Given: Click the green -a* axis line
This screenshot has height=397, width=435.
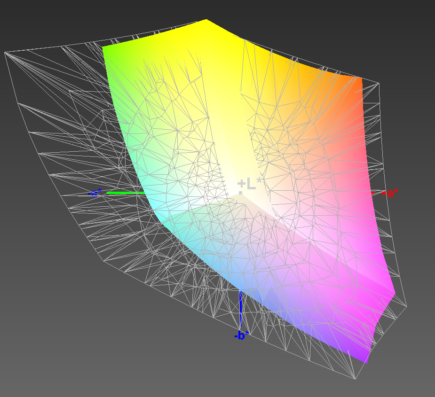Looking at the screenshot, I should point(125,193).
